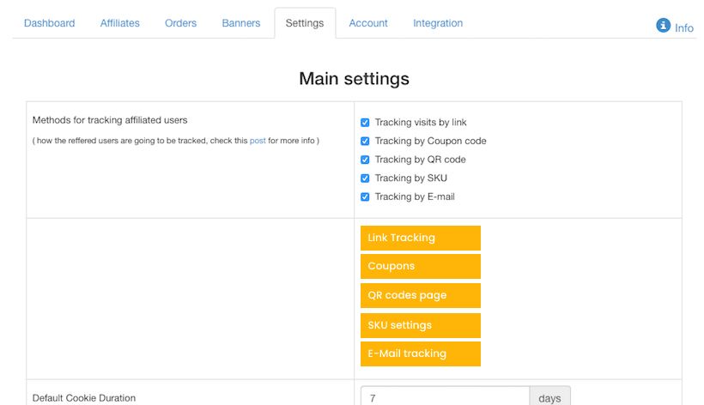The image size is (704, 405).
Task: Disable Tracking by QR code
Action: click(x=366, y=160)
